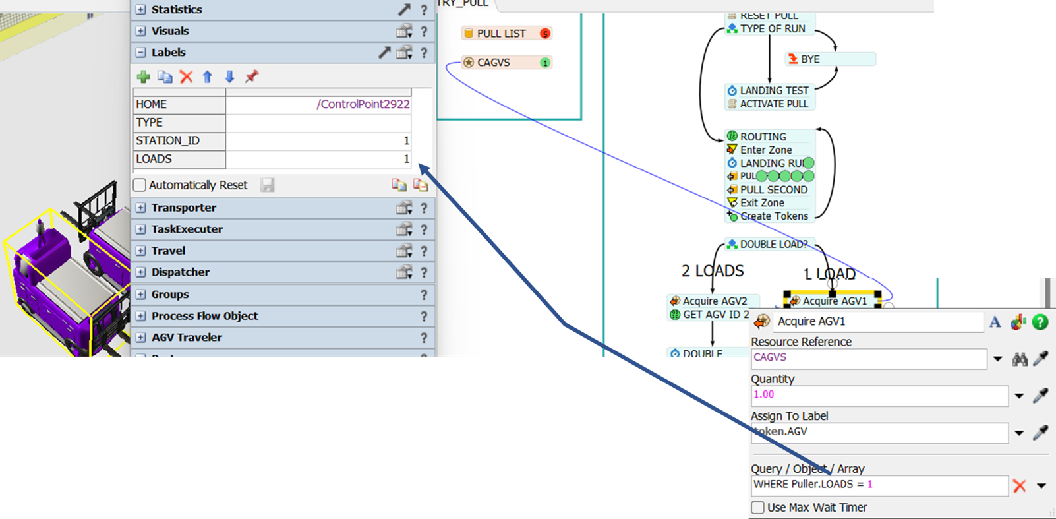This screenshot has height=519, width=1056.
Task: Open help for the Labels section
Action: tap(424, 53)
